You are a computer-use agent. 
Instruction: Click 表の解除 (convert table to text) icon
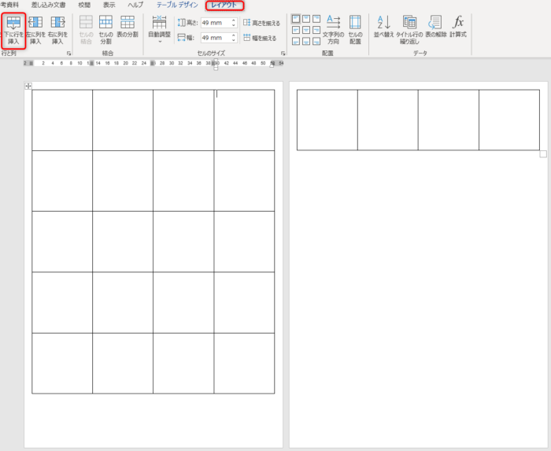tap(435, 30)
